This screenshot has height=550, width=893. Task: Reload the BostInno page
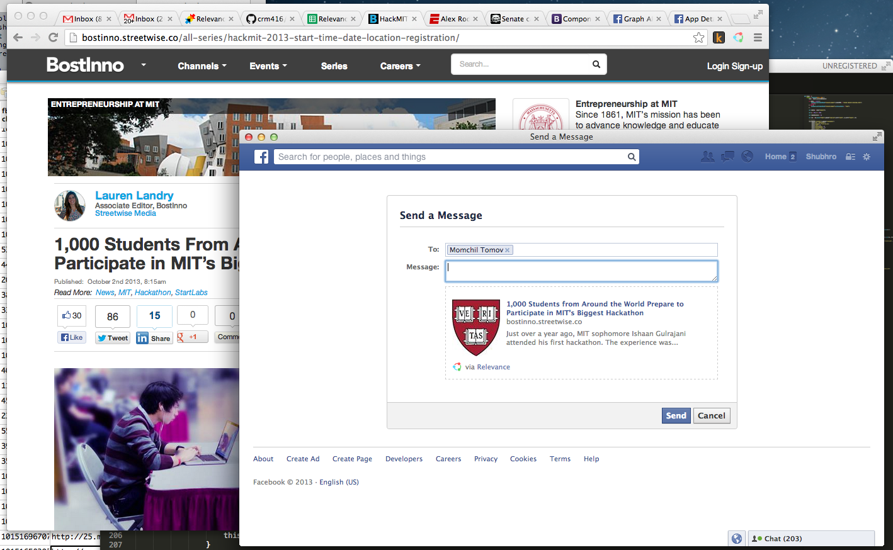(x=54, y=38)
